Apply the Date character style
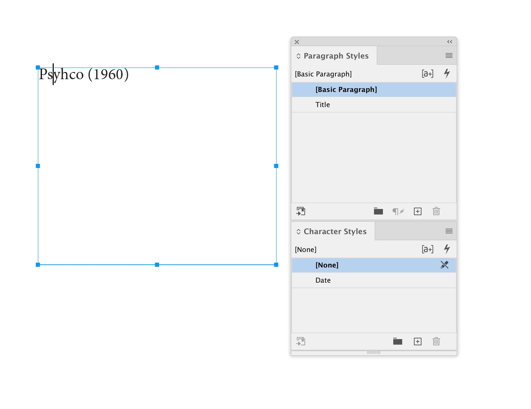The height and width of the screenshot is (409, 531). coord(374,280)
